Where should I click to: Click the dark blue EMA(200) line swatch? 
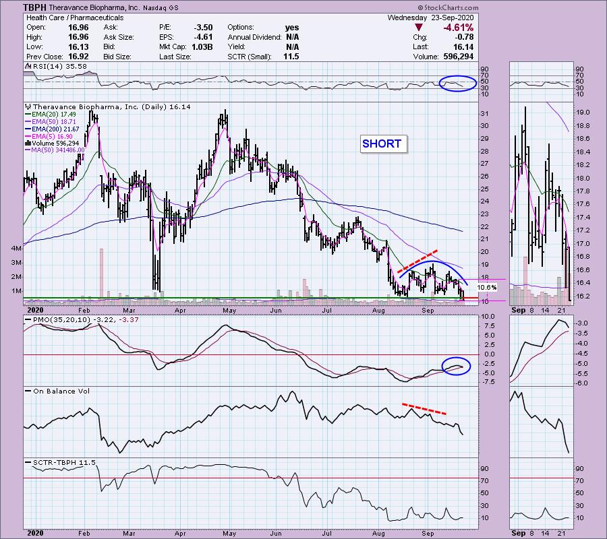pos(28,129)
